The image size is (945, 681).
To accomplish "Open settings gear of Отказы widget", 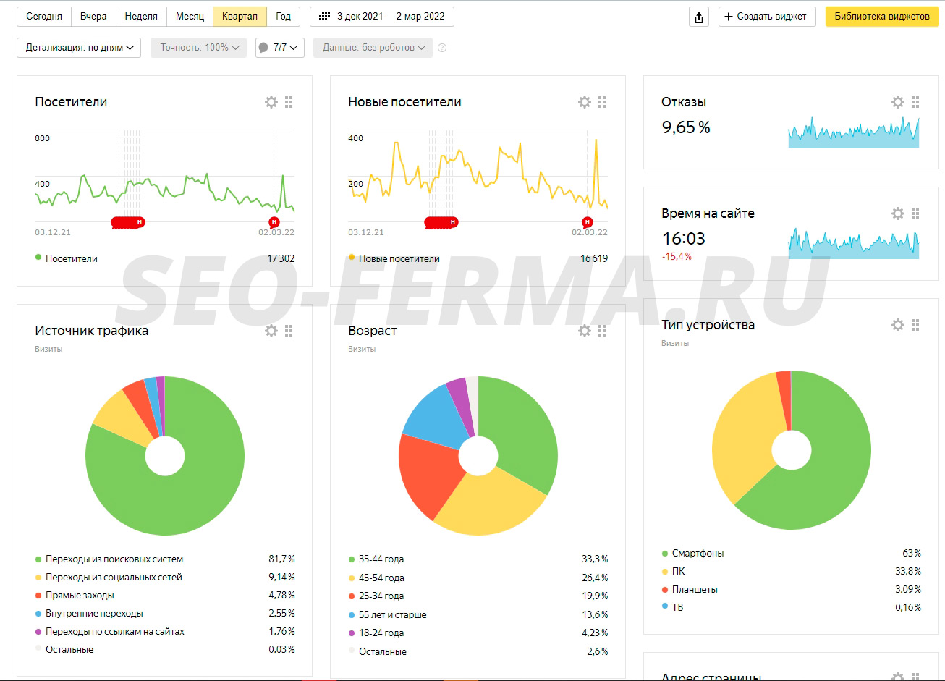I will pyautogui.click(x=898, y=102).
